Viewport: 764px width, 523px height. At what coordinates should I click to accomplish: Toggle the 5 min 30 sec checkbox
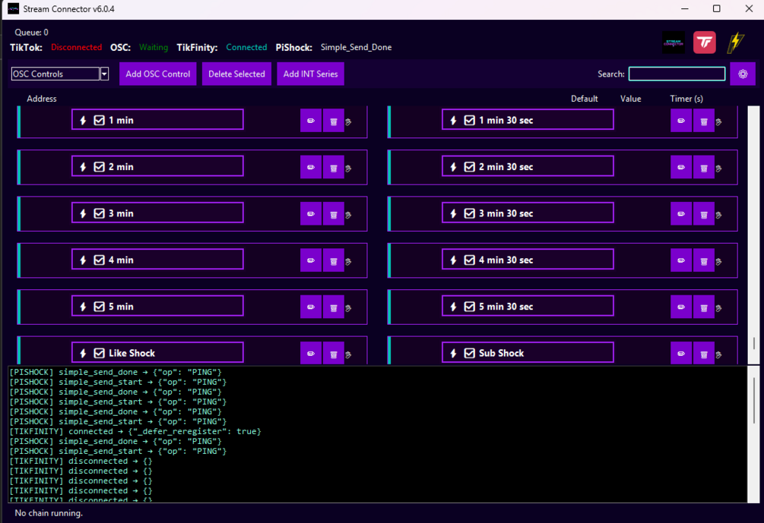470,307
